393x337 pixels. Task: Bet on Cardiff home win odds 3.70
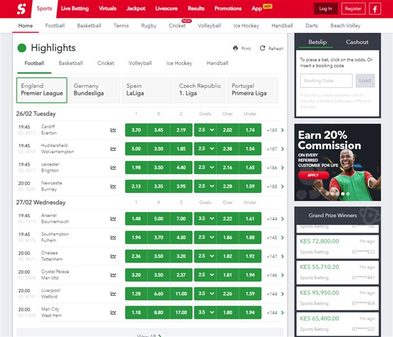(x=136, y=130)
